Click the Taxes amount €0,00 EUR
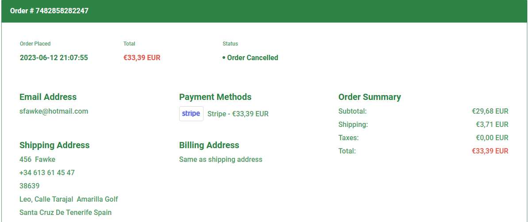 [492, 138]
